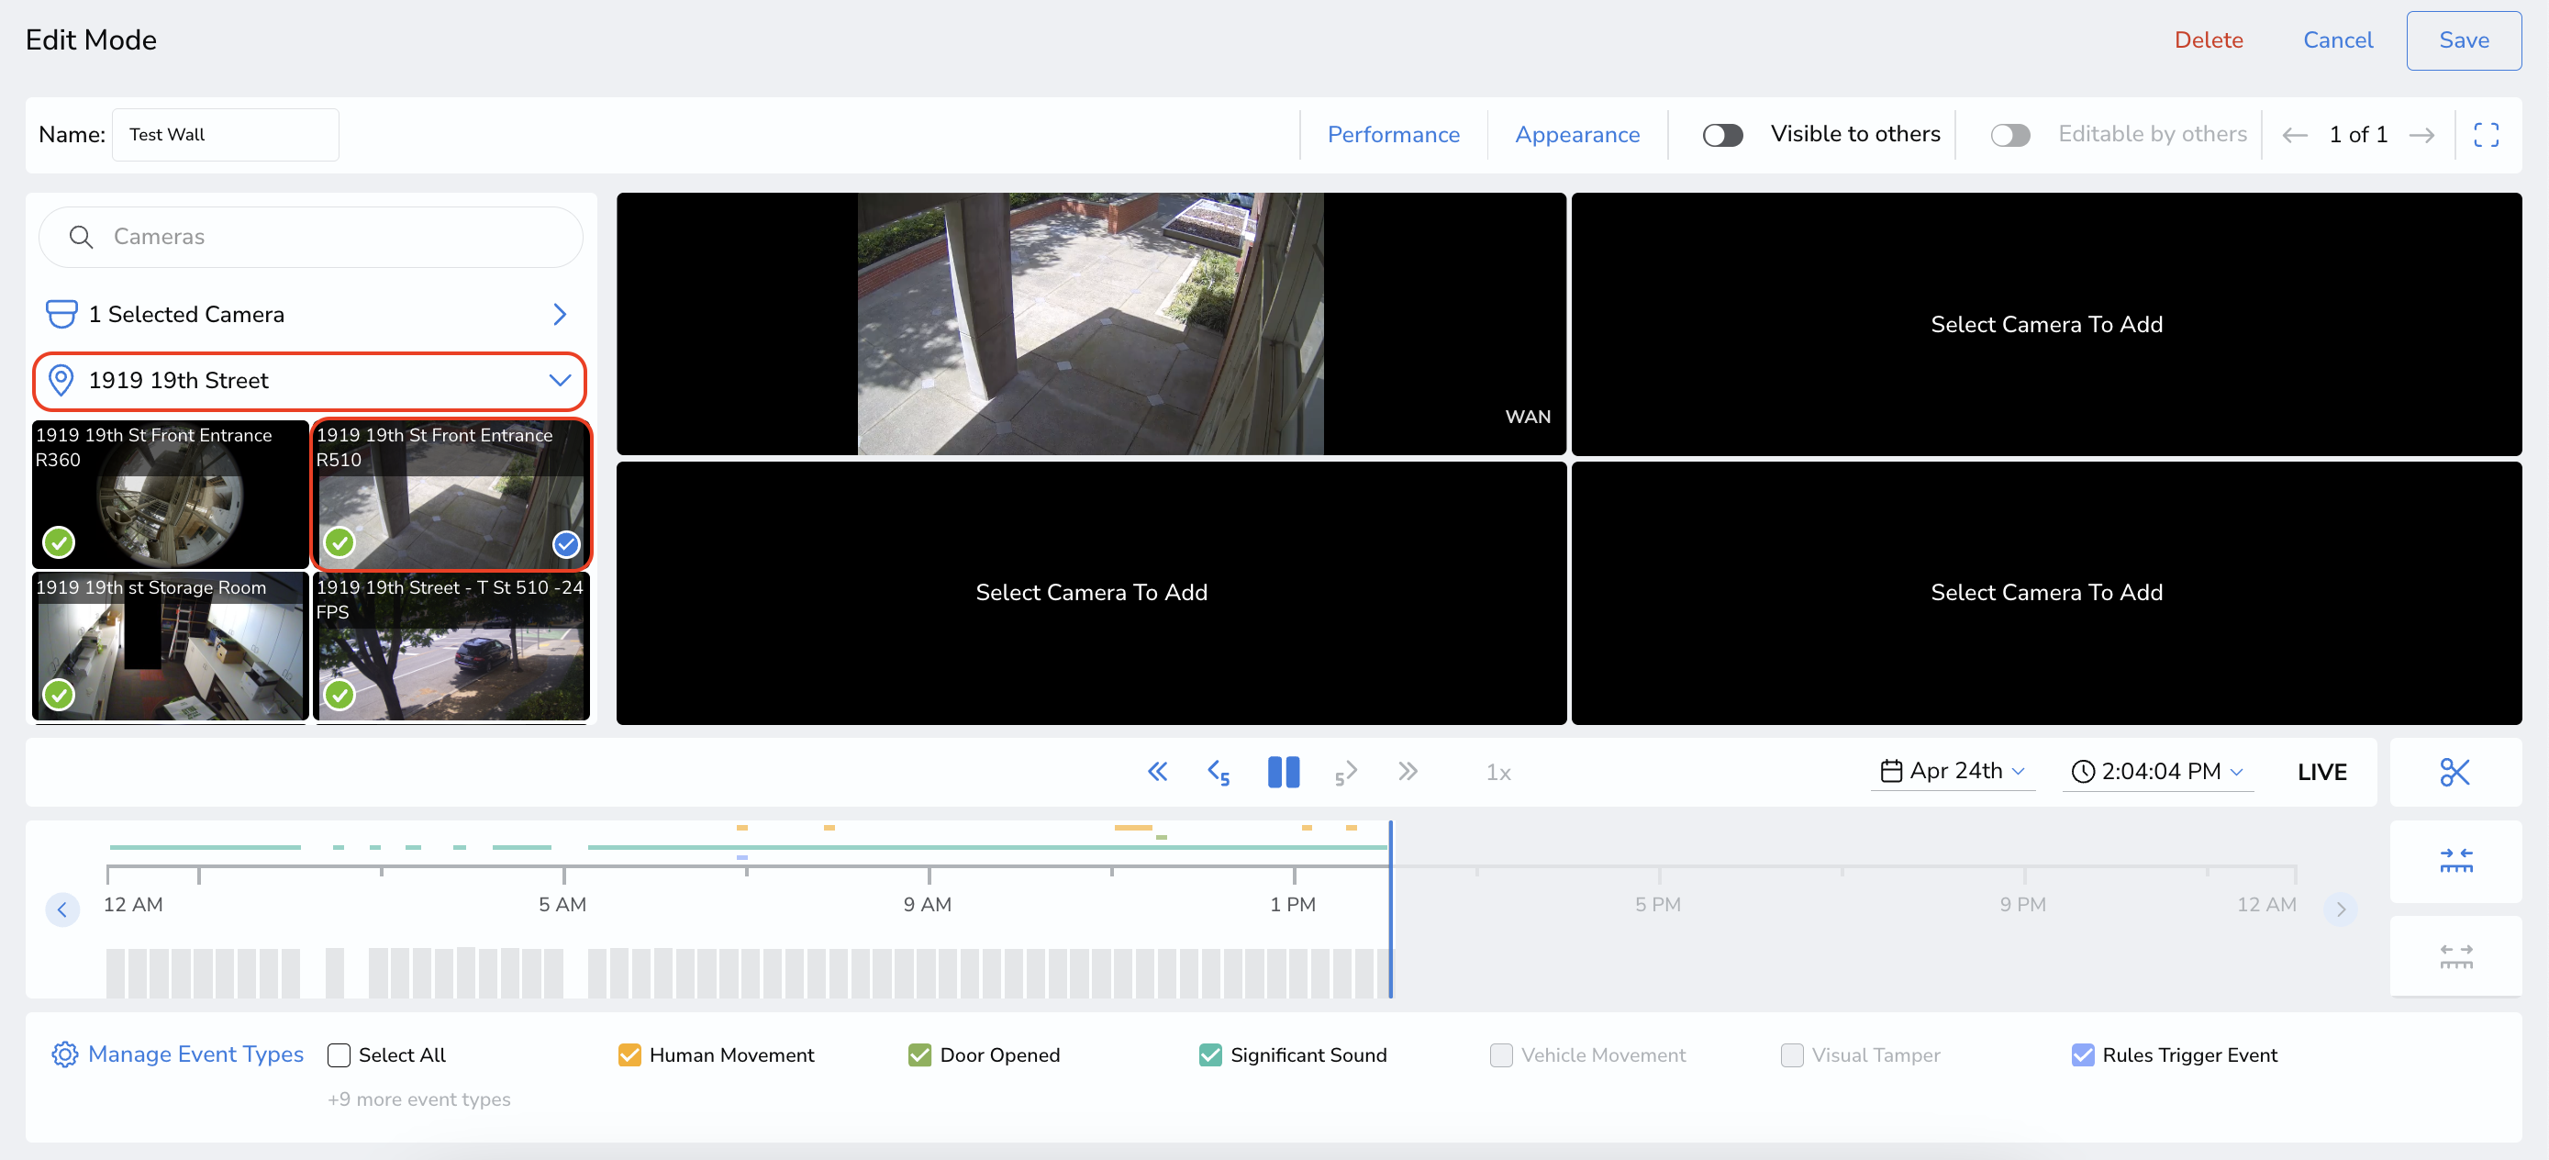Screen dimensions: 2549x1160
Task: Click green status check on T St 510 camera
Action: click(x=339, y=695)
